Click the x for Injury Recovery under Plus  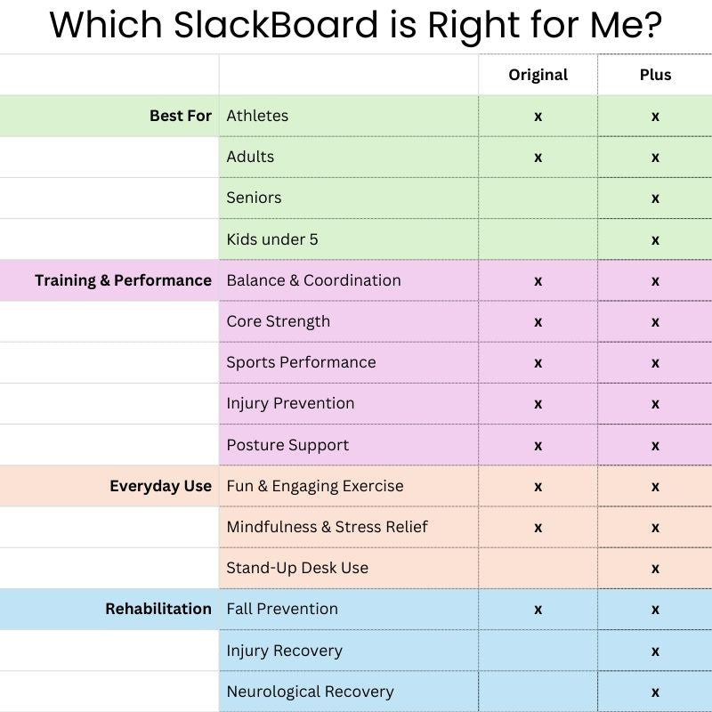pyautogui.click(x=655, y=651)
